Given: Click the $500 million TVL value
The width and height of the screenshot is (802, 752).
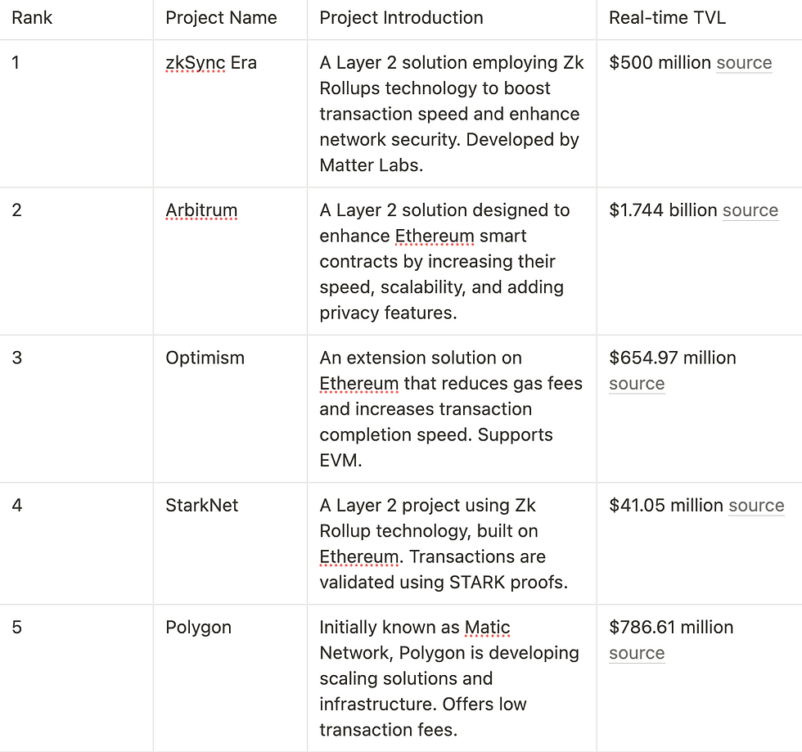Looking at the screenshot, I should [660, 63].
